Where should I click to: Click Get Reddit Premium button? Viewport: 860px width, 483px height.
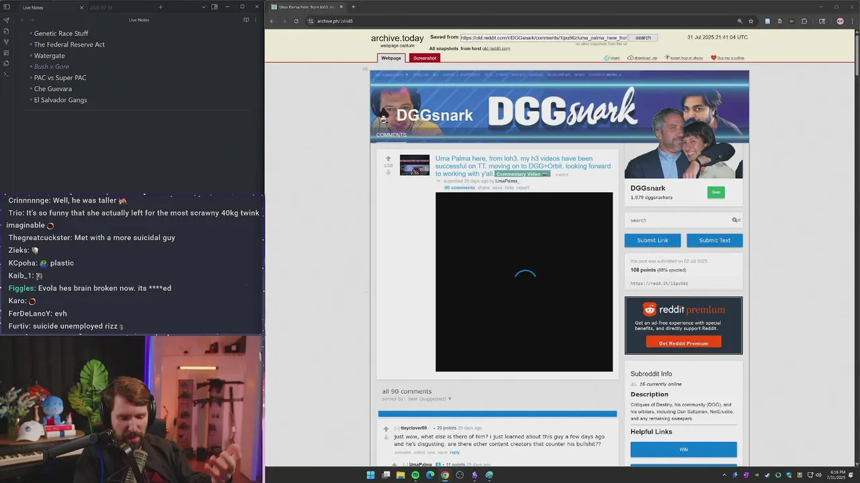pyautogui.click(x=683, y=343)
